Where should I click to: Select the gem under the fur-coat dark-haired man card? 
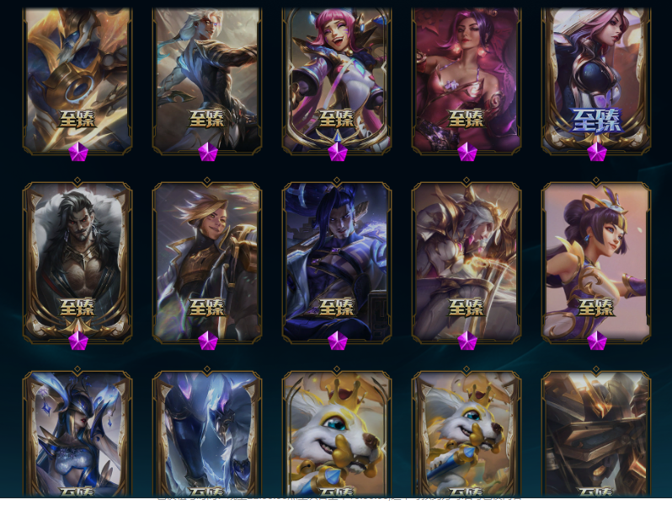pyautogui.click(x=78, y=341)
